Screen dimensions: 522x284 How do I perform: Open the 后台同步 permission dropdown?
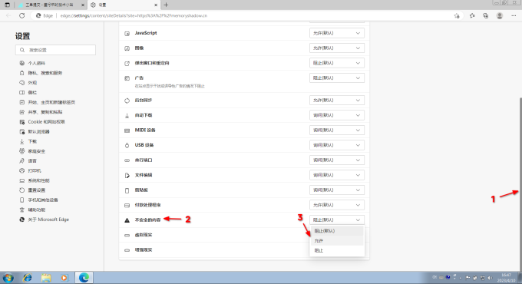tap(336, 101)
